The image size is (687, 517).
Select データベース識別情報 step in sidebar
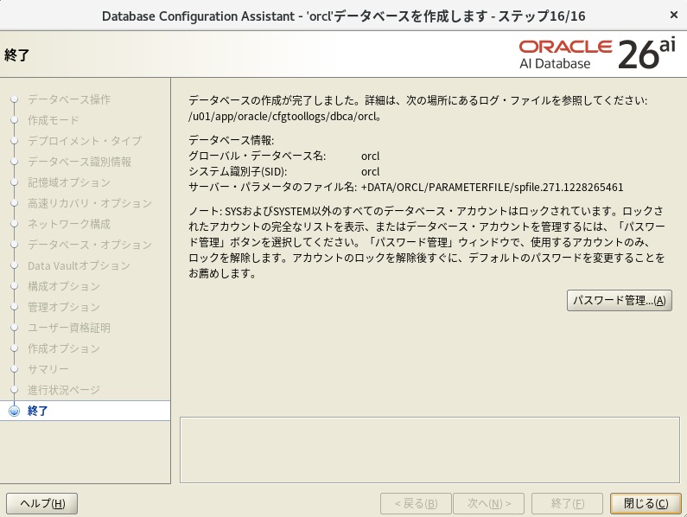(x=80, y=162)
